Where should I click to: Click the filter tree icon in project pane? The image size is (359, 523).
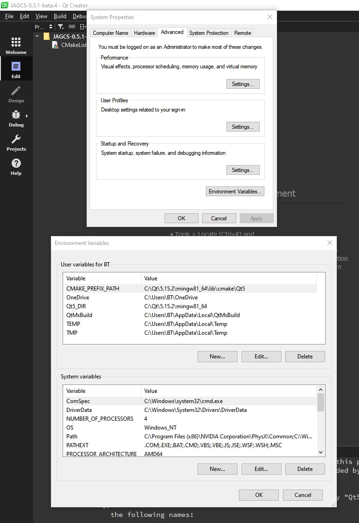61,26
